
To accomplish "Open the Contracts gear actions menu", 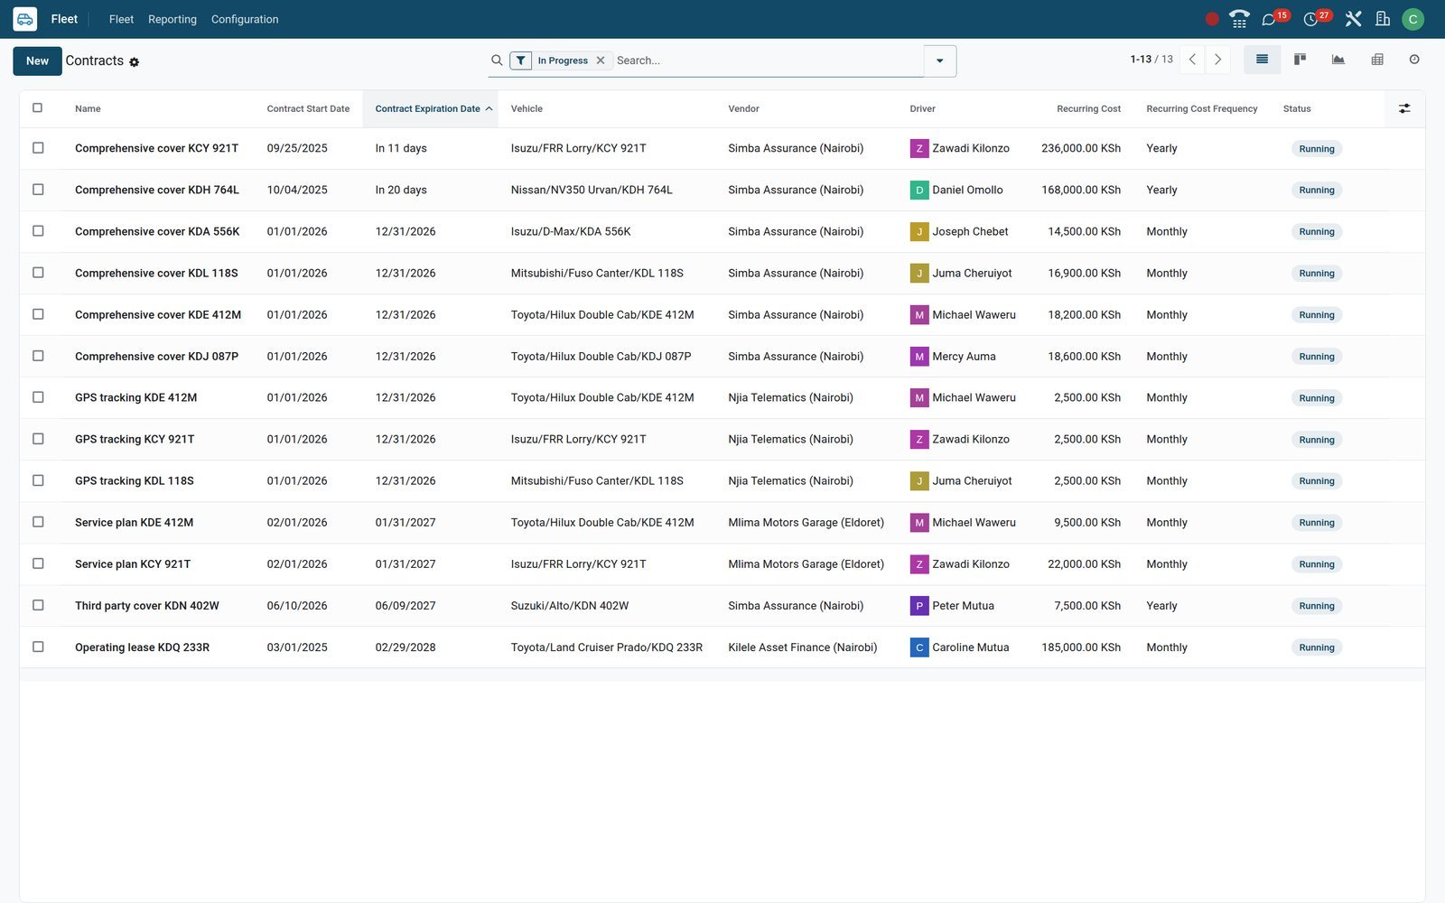I will (135, 62).
